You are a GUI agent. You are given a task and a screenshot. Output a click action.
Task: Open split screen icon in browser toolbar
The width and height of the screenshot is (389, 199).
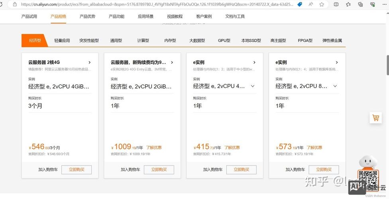click(336, 4)
